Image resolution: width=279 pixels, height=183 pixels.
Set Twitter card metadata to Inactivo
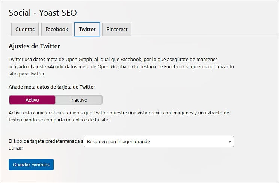[x=79, y=100]
